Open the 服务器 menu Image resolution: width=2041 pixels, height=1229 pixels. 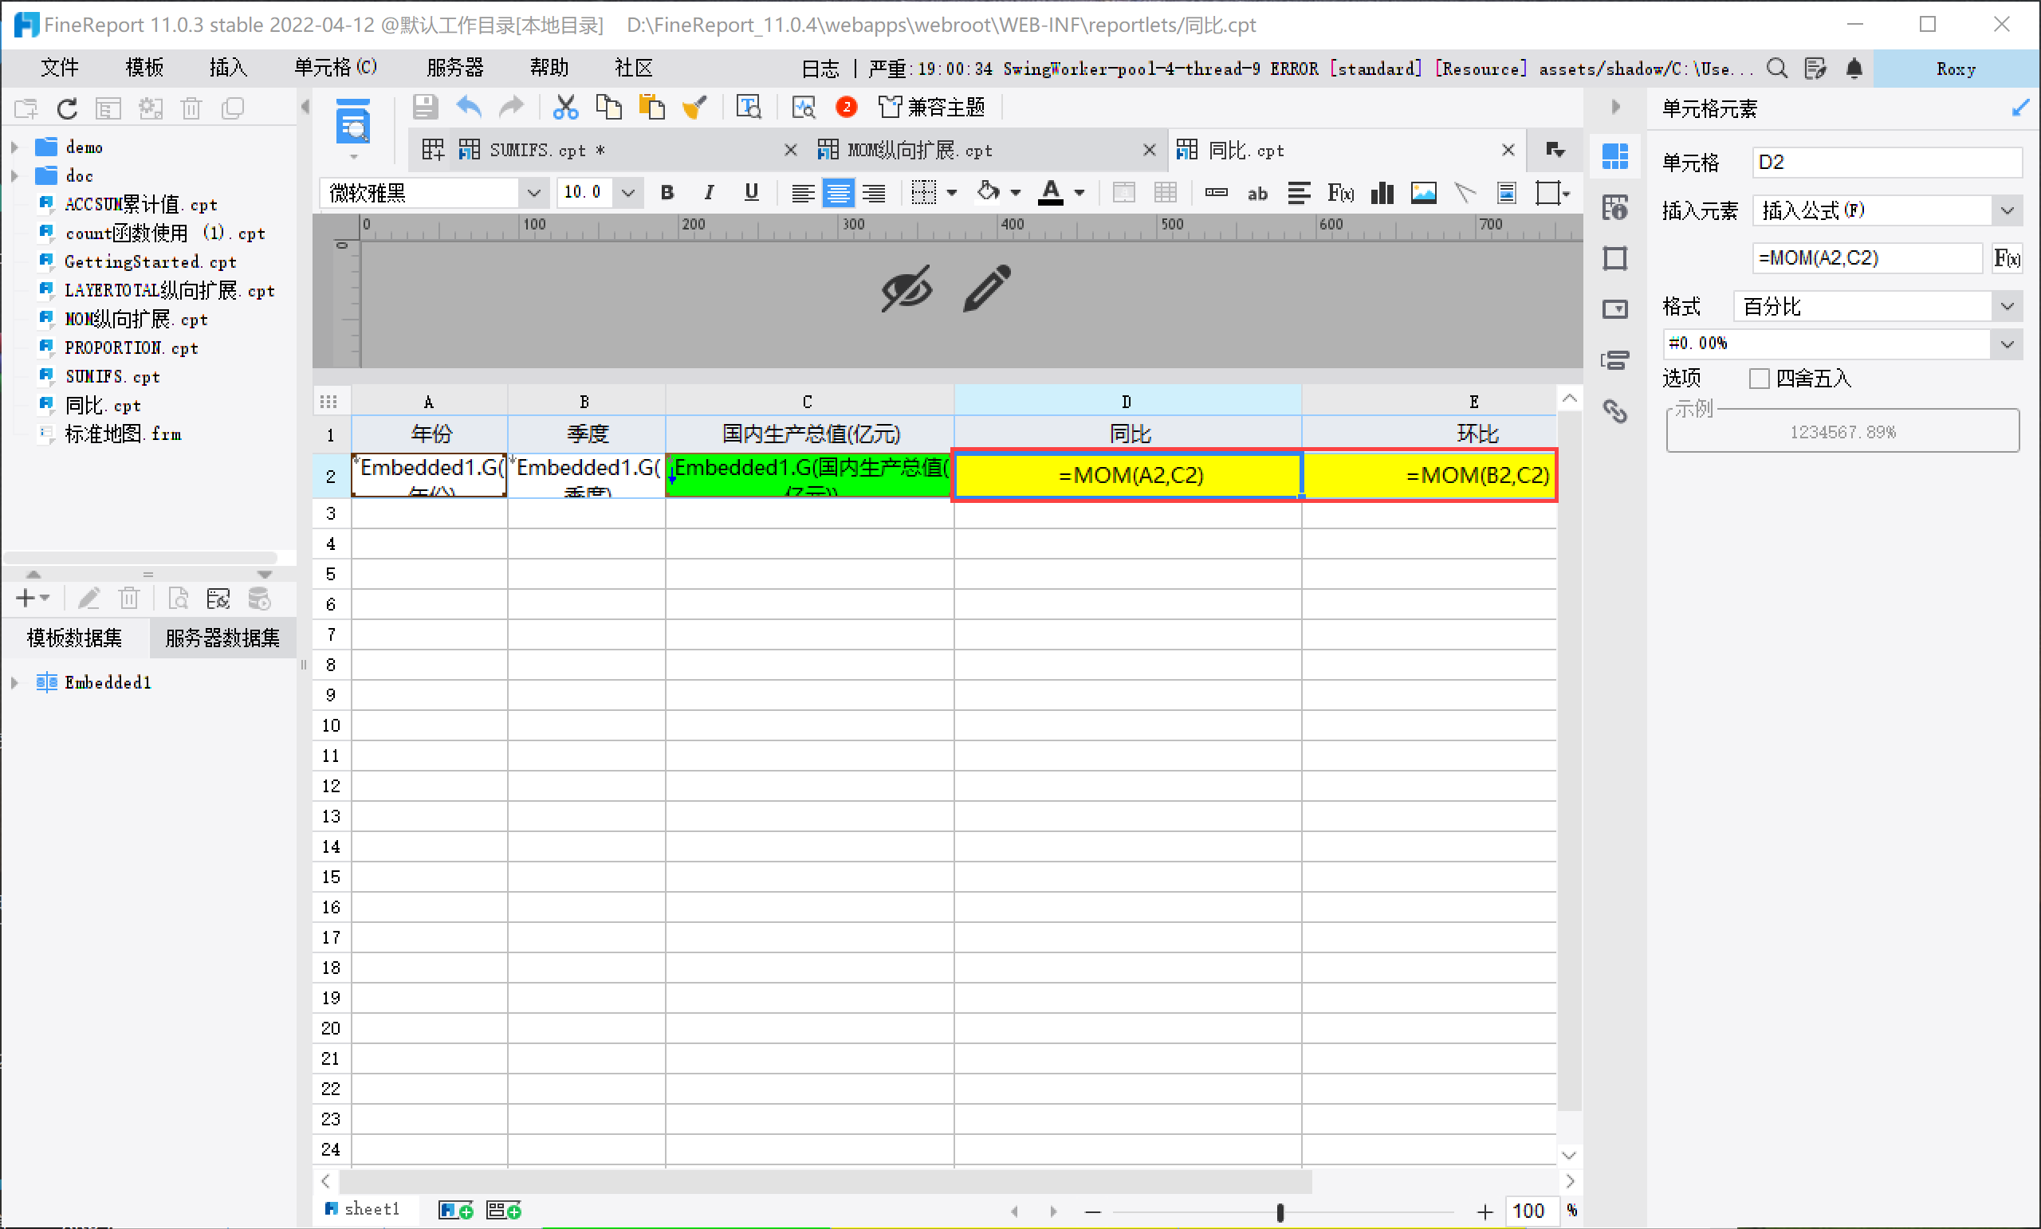click(454, 68)
